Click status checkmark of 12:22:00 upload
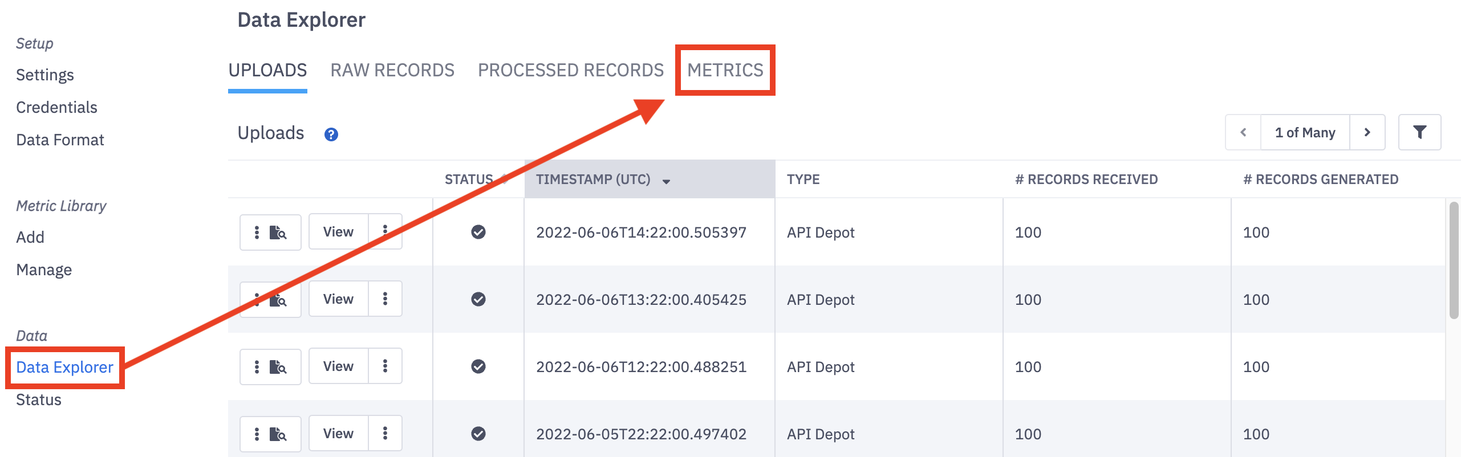The width and height of the screenshot is (1461, 457). click(x=478, y=366)
